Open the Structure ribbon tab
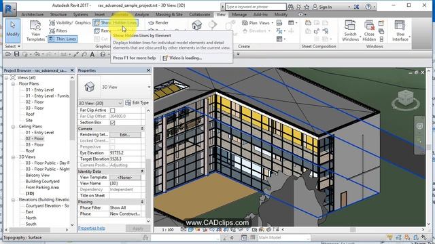Screen dimensions: 435x244 tap(58, 14)
